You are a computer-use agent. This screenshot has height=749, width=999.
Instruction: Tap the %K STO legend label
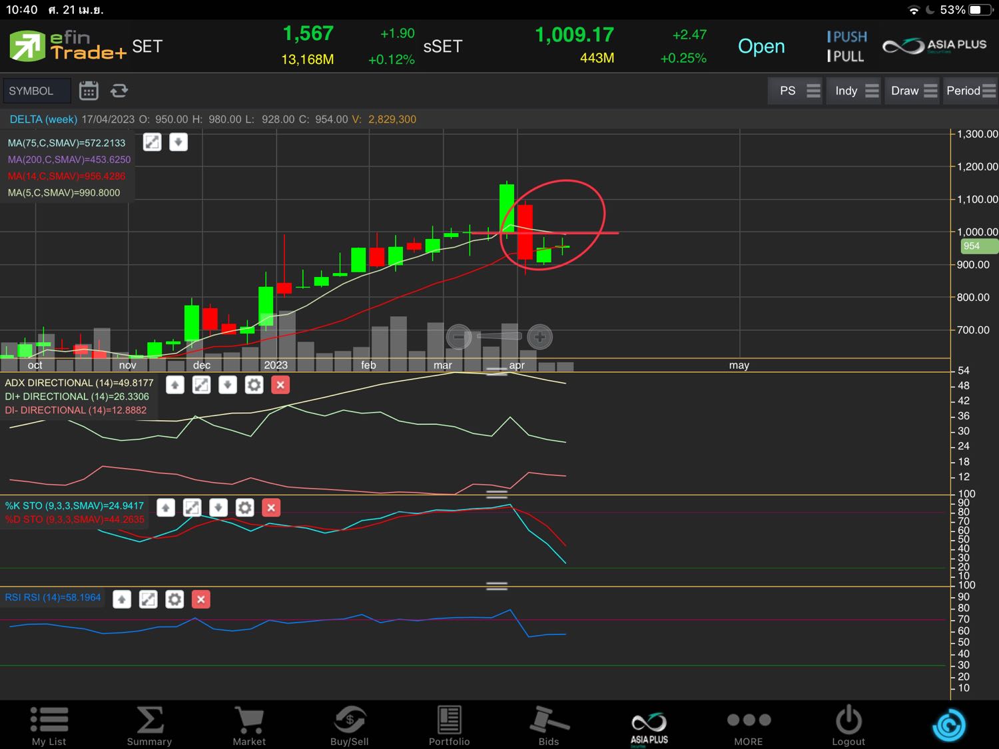[74, 506]
